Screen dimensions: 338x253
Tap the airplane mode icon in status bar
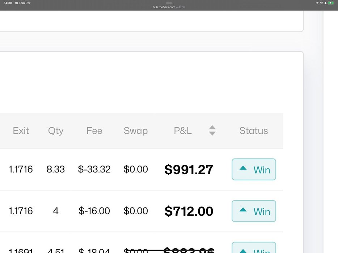coord(317,3)
